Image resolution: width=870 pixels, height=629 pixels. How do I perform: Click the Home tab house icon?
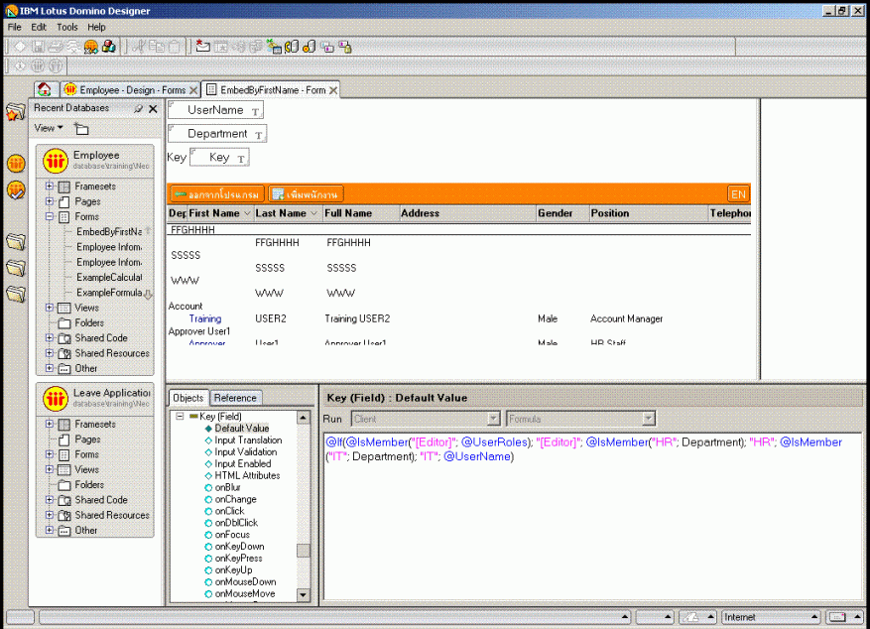(45, 89)
